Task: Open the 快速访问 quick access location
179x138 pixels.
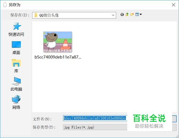Action: 16,30
